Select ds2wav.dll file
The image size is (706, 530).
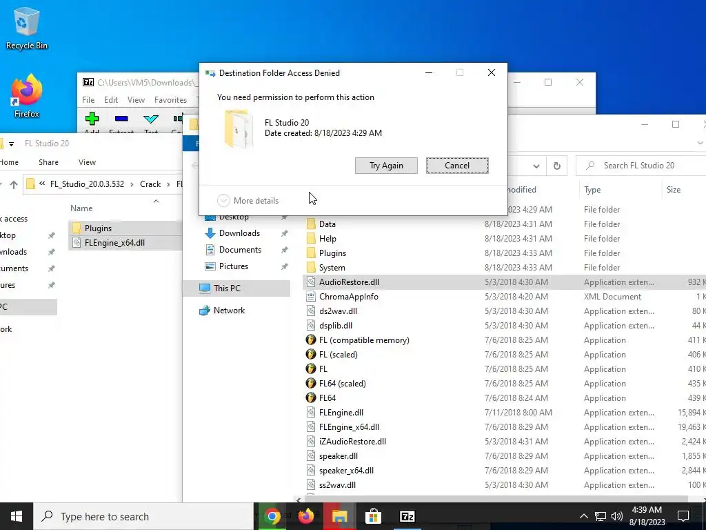pyautogui.click(x=338, y=311)
